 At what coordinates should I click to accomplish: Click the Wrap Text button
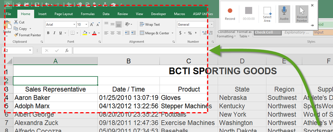[150, 24]
